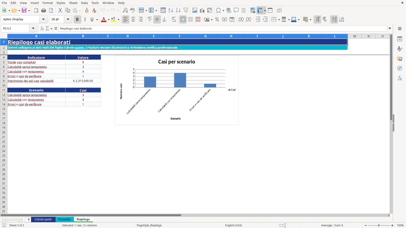Enable the AutoFilter funnel icon
406x228 pixels.
[186, 10]
